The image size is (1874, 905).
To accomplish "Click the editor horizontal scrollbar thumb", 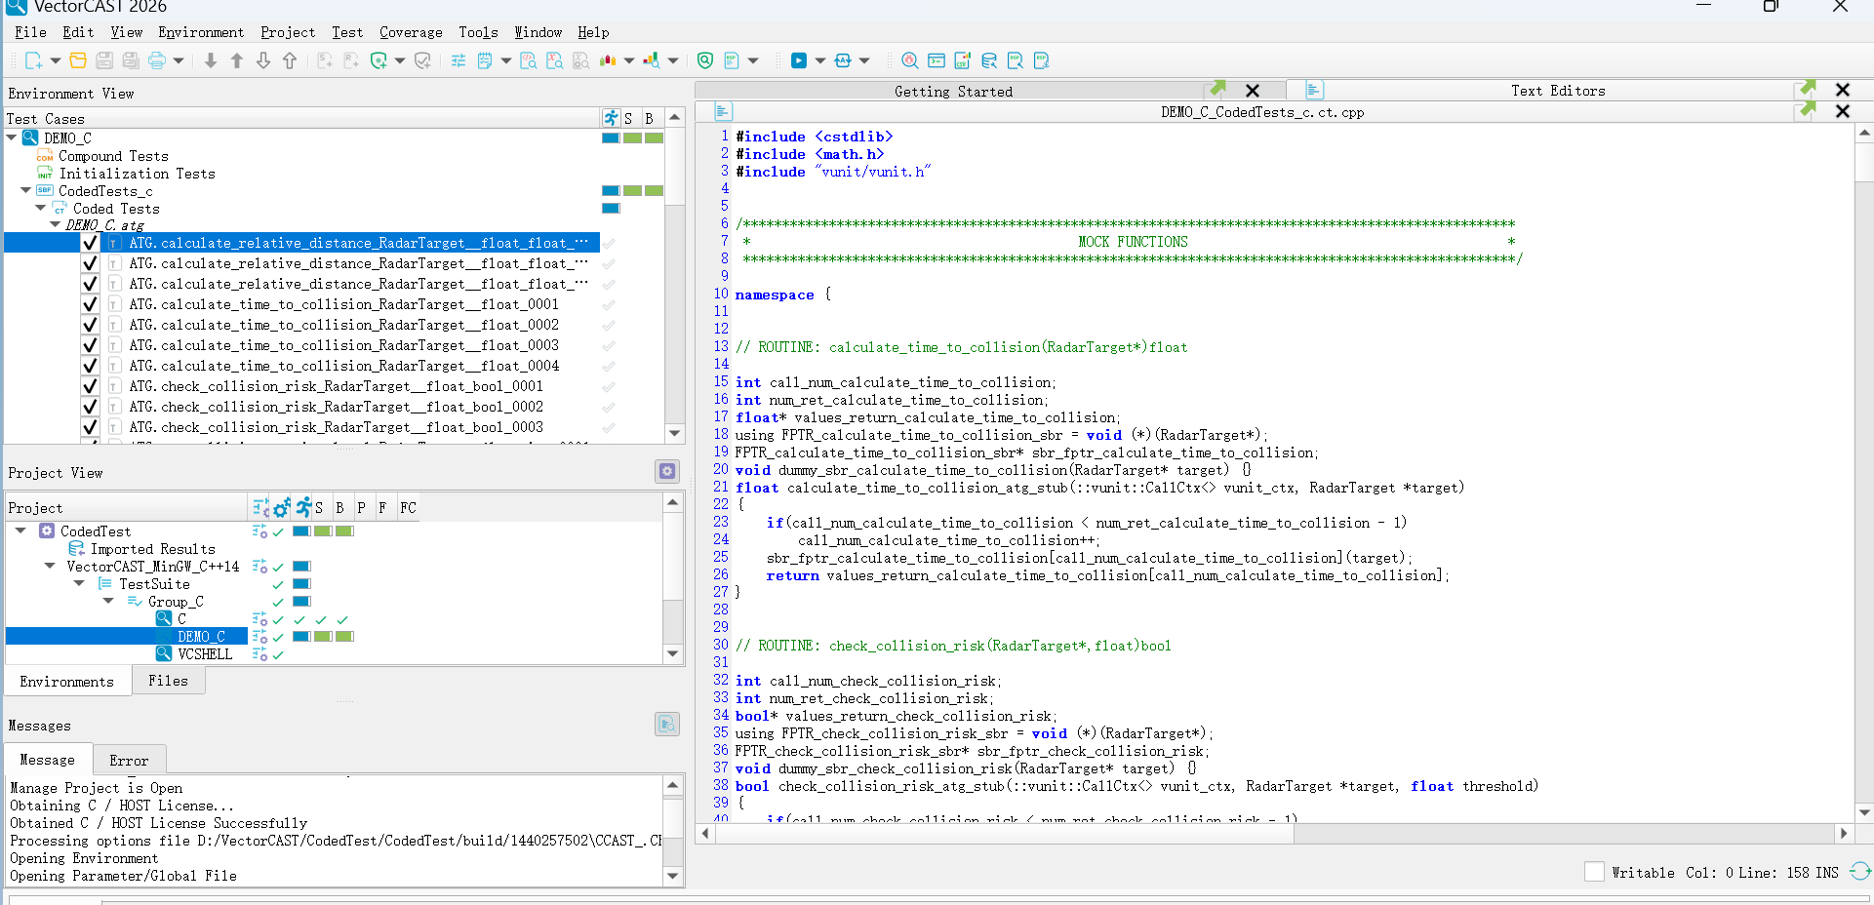I will click(1005, 833).
